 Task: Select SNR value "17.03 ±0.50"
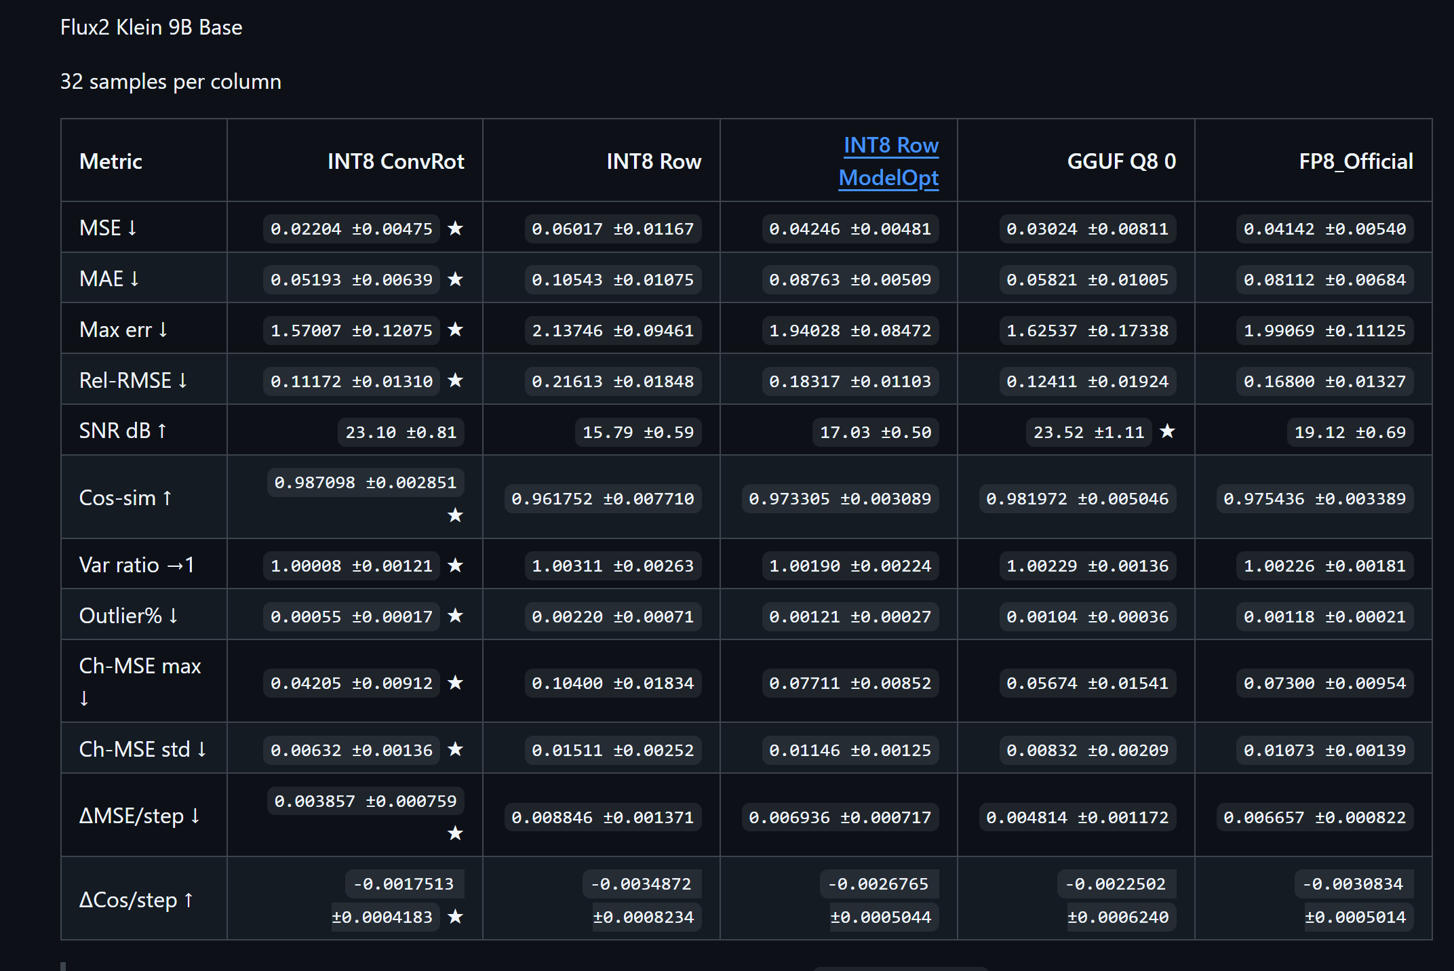[x=876, y=433]
